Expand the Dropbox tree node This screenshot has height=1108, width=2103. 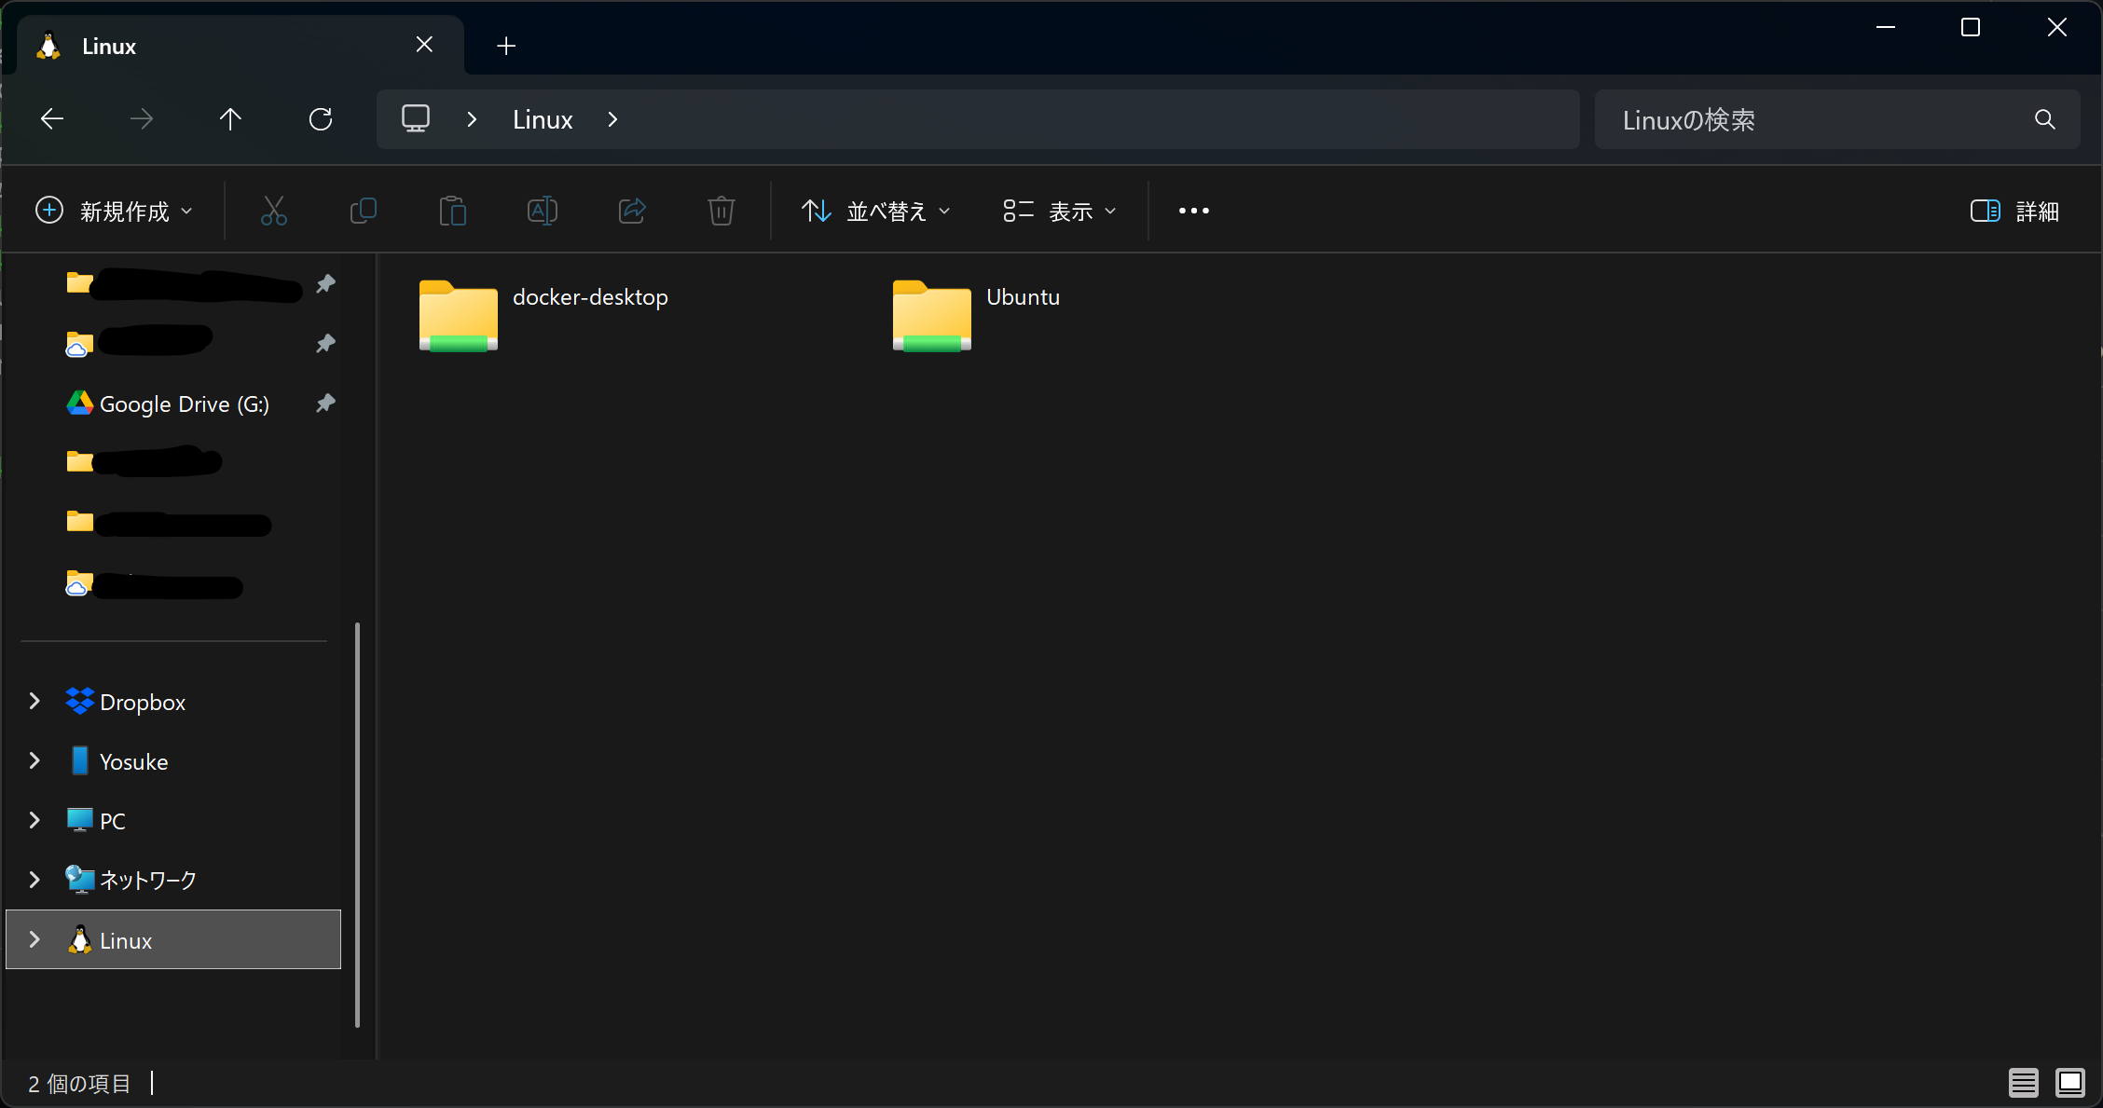tap(34, 702)
